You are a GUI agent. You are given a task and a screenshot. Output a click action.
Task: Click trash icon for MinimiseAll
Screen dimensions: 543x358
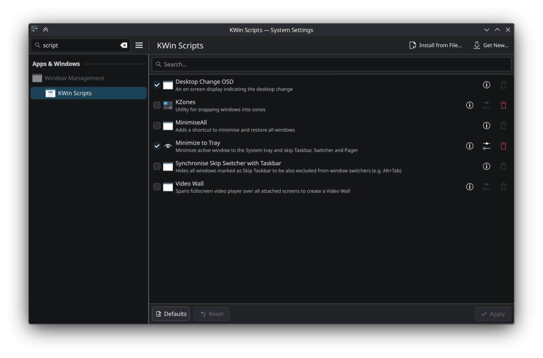(503, 126)
